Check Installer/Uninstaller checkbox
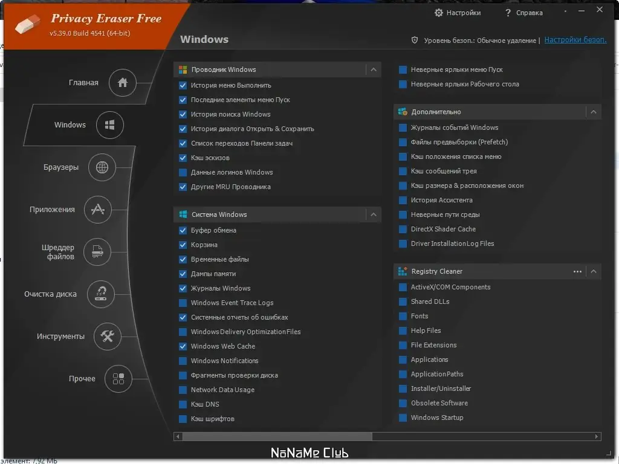The height and width of the screenshot is (464, 619). click(x=403, y=388)
